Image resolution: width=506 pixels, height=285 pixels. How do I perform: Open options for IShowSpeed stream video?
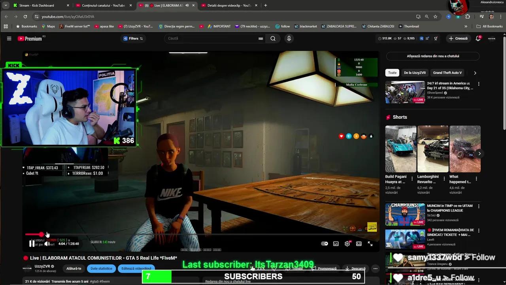pos(479,84)
